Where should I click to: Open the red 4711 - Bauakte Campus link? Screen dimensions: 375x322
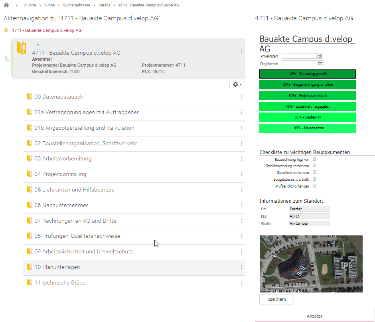47,30
